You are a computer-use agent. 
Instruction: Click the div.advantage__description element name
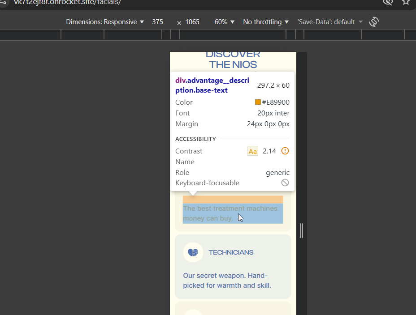pos(212,85)
